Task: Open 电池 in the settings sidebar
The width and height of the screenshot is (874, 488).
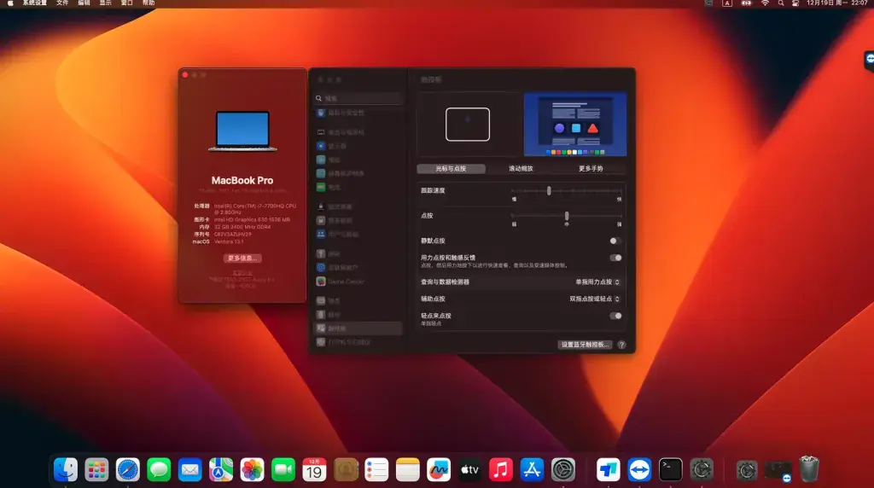Action: click(358, 187)
